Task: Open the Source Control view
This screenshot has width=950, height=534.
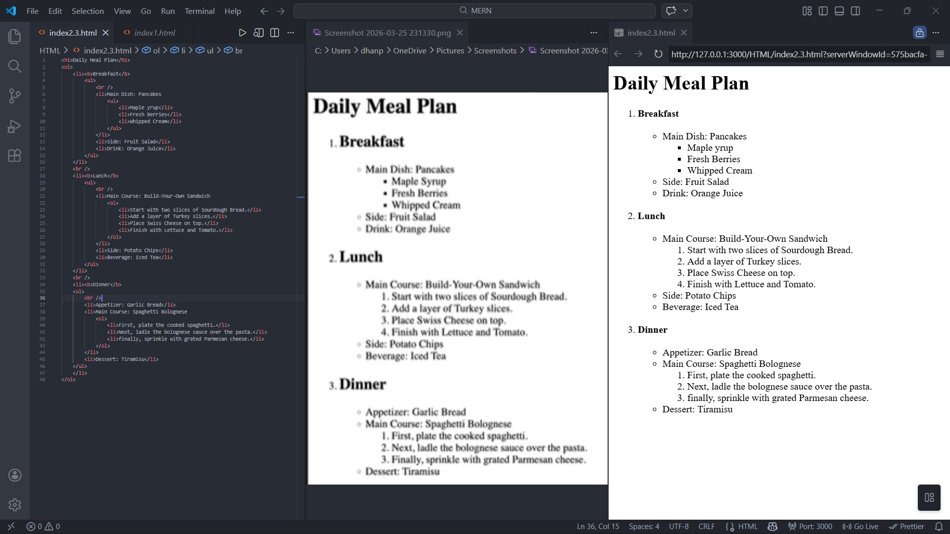Action: pos(15,96)
